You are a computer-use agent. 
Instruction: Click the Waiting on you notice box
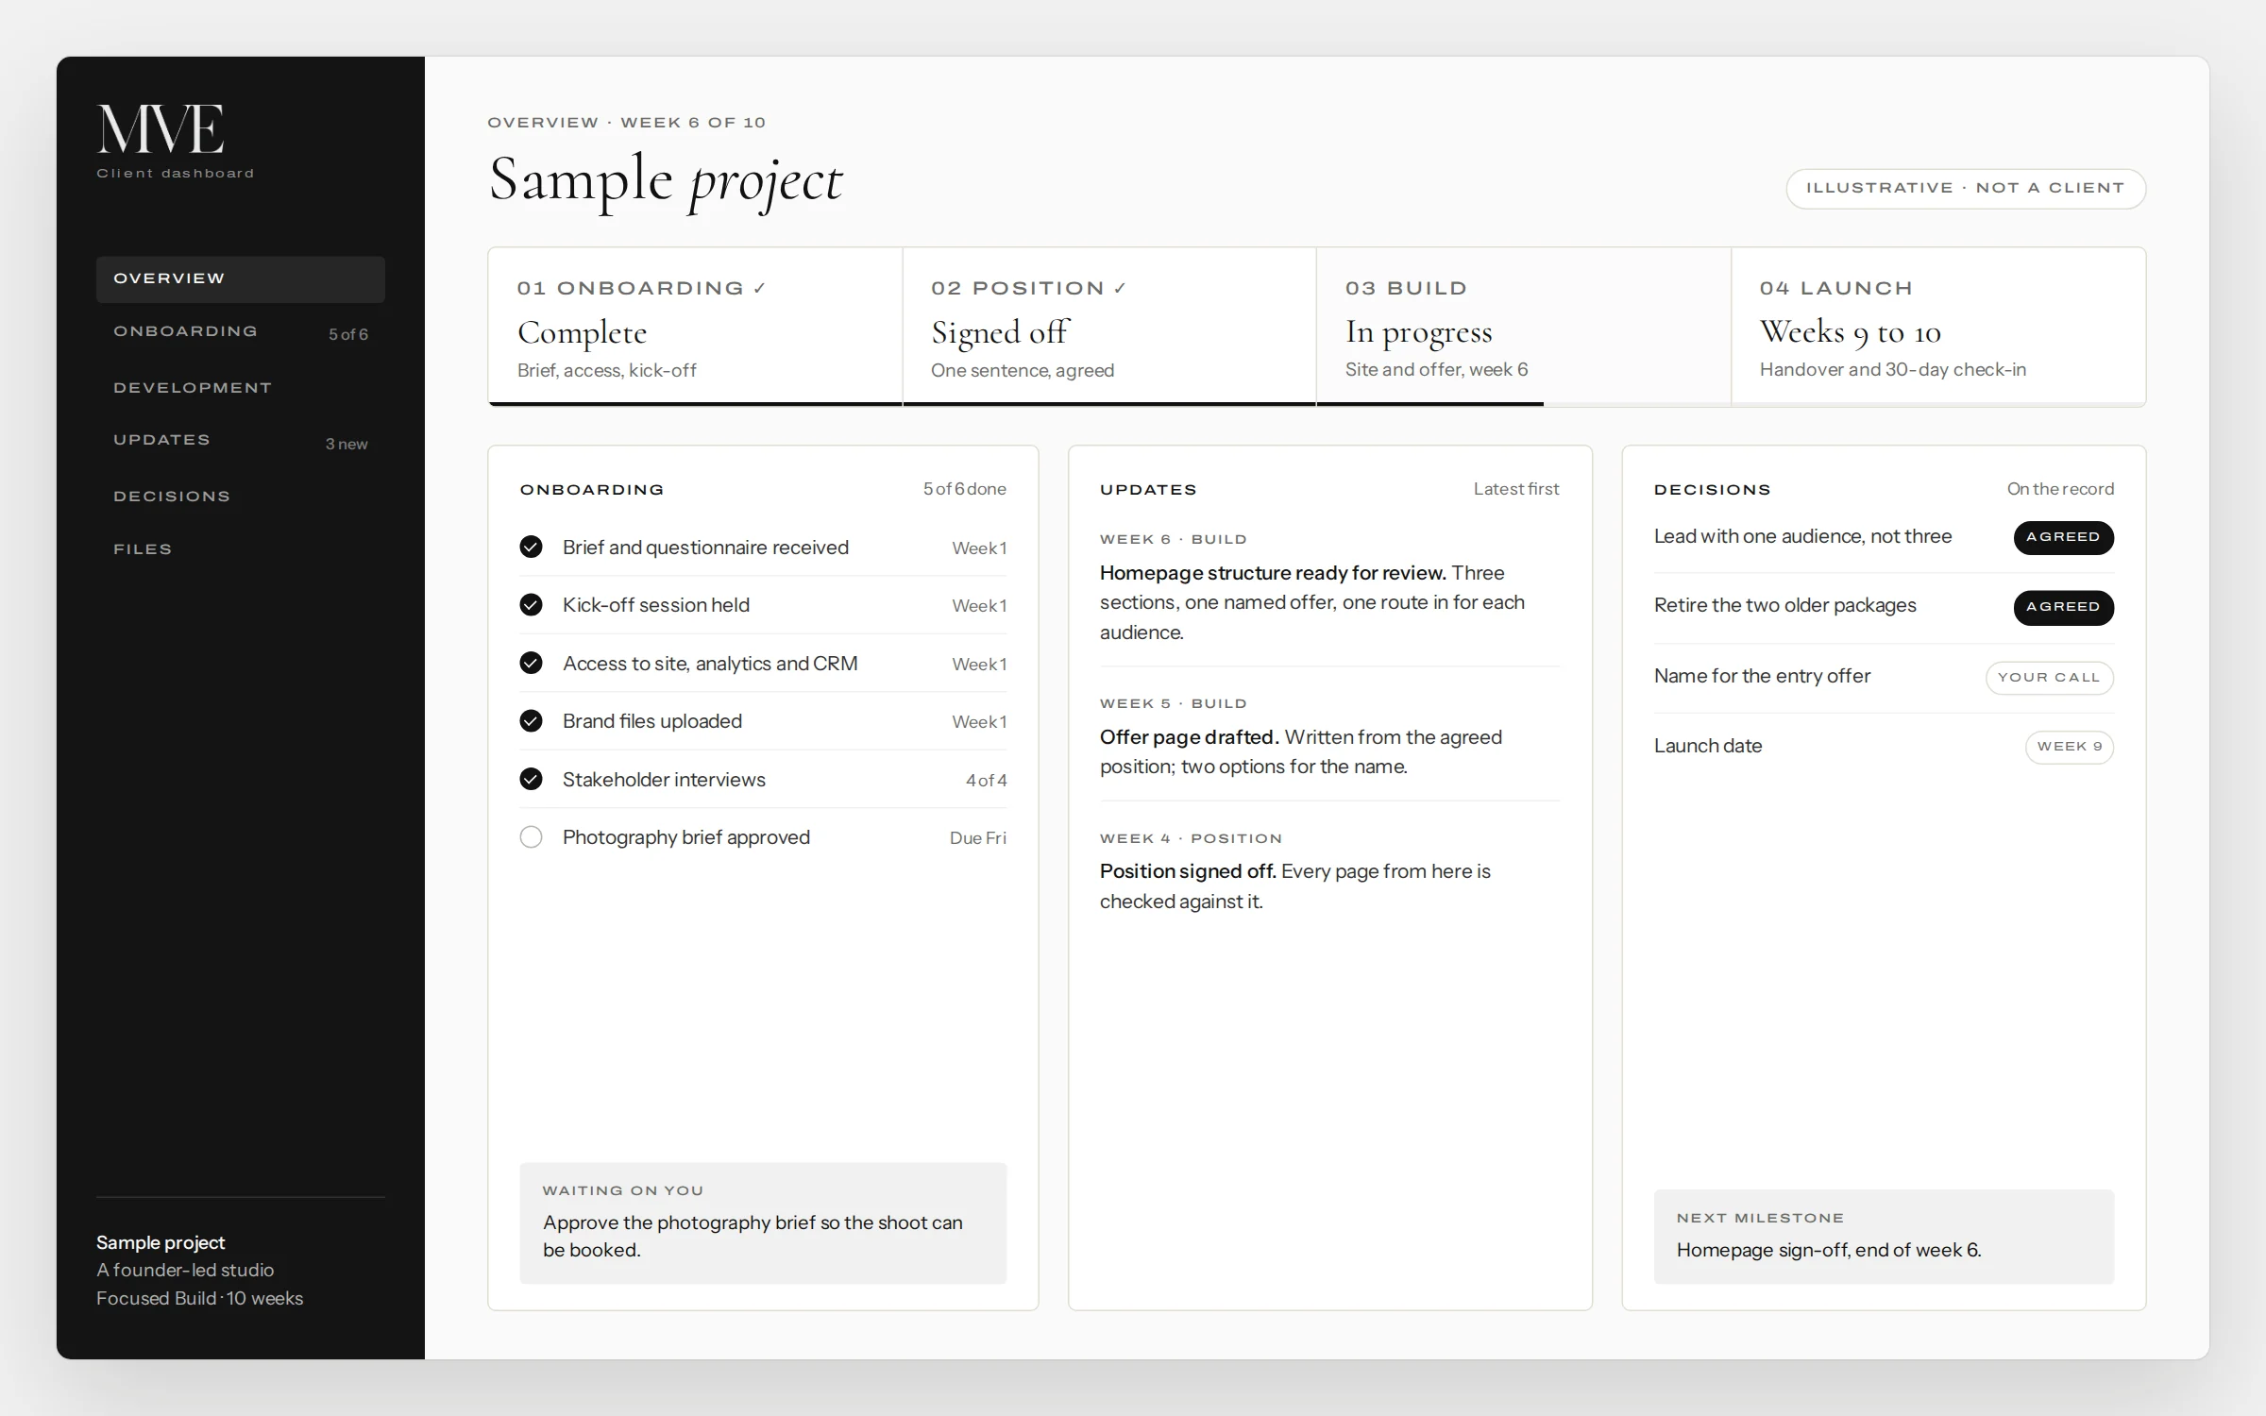(763, 1223)
